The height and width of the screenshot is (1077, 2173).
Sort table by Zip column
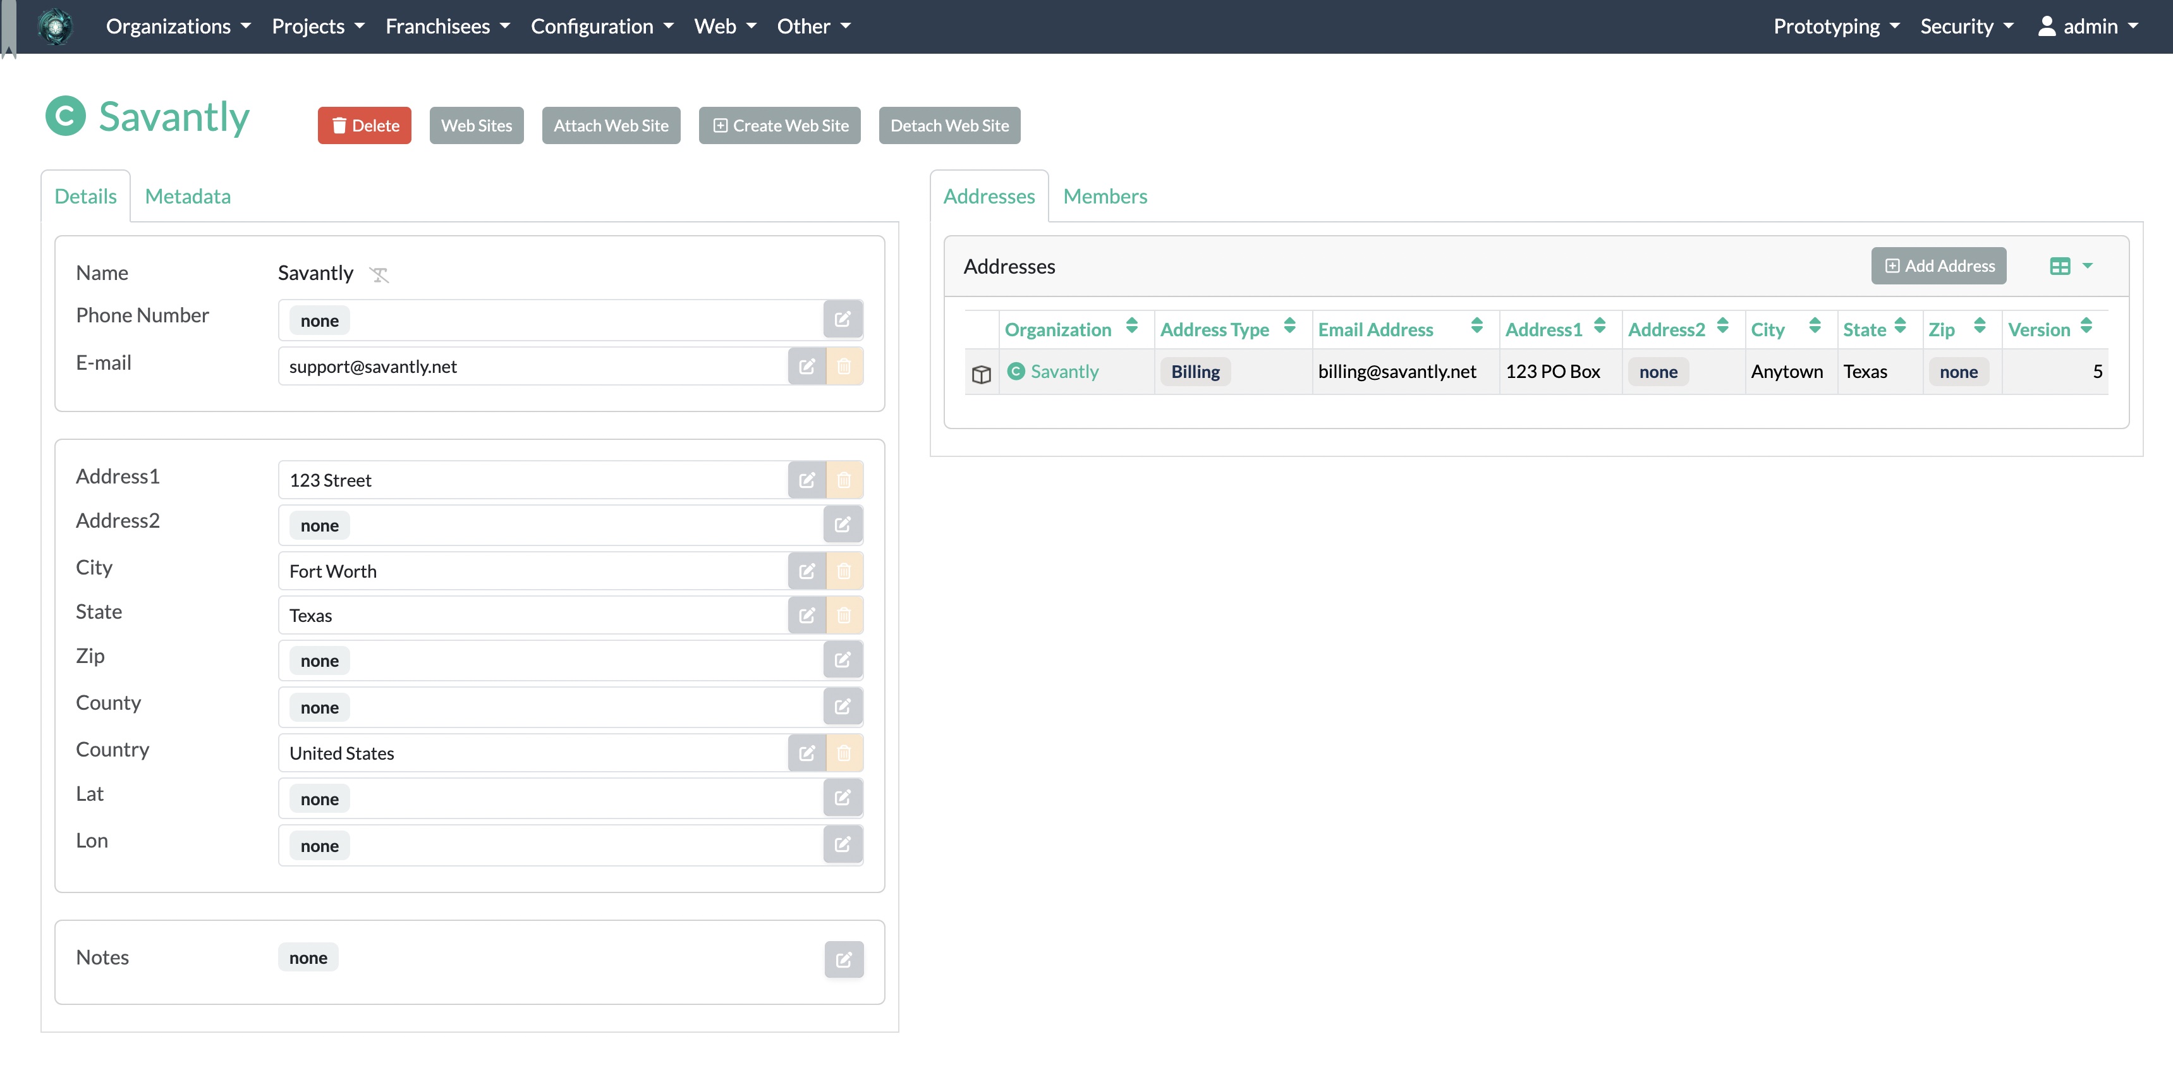tap(1980, 326)
